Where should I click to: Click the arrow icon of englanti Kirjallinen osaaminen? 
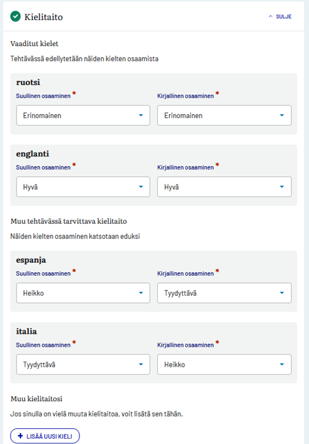[x=282, y=186]
